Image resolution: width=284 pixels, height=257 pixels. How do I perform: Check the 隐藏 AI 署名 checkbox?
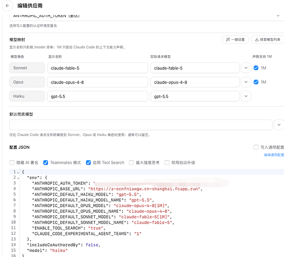coord(12,163)
